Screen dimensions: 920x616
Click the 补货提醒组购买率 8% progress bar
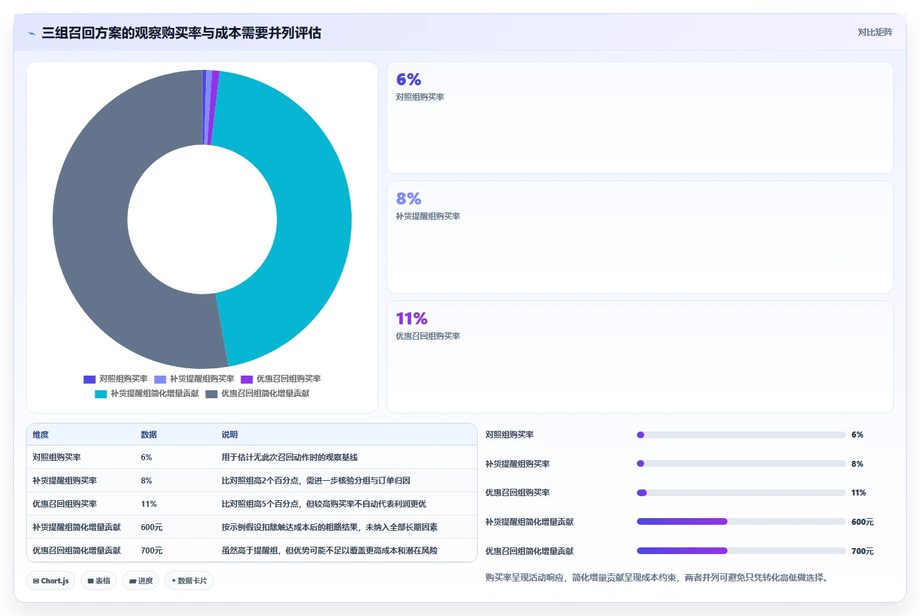pyautogui.click(x=741, y=463)
